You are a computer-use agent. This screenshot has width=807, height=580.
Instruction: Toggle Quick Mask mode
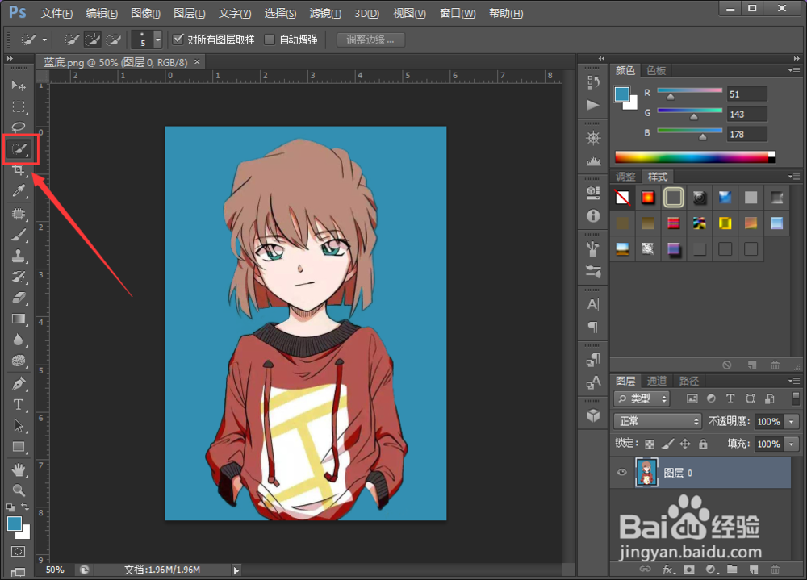click(18, 552)
